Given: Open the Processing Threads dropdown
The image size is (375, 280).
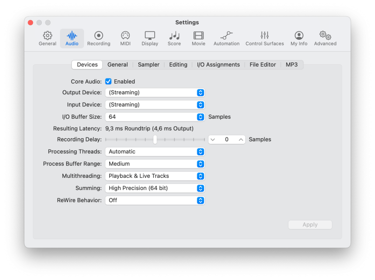Looking at the screenshot, I should [155, 152].
